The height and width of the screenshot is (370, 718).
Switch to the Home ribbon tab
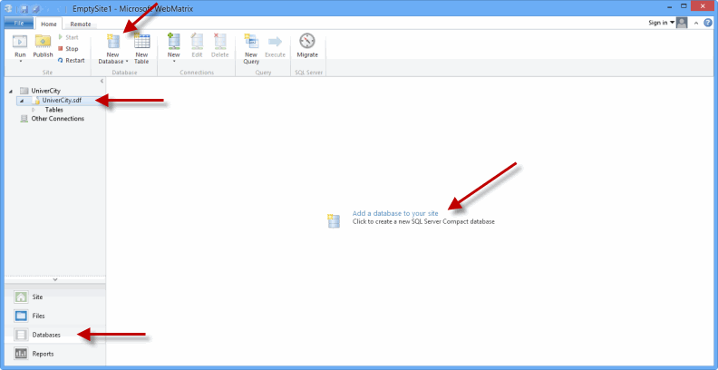point(49,24)
